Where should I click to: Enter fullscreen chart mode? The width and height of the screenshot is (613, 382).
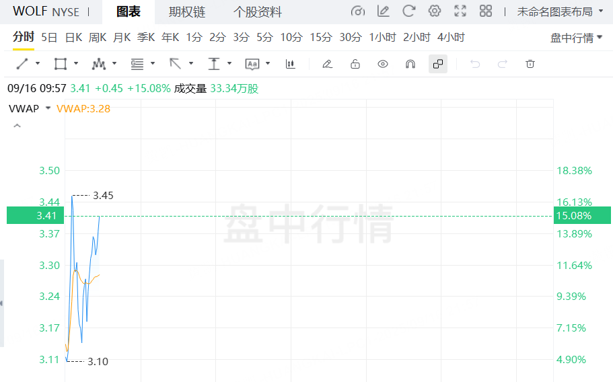(x=460, y=11)
